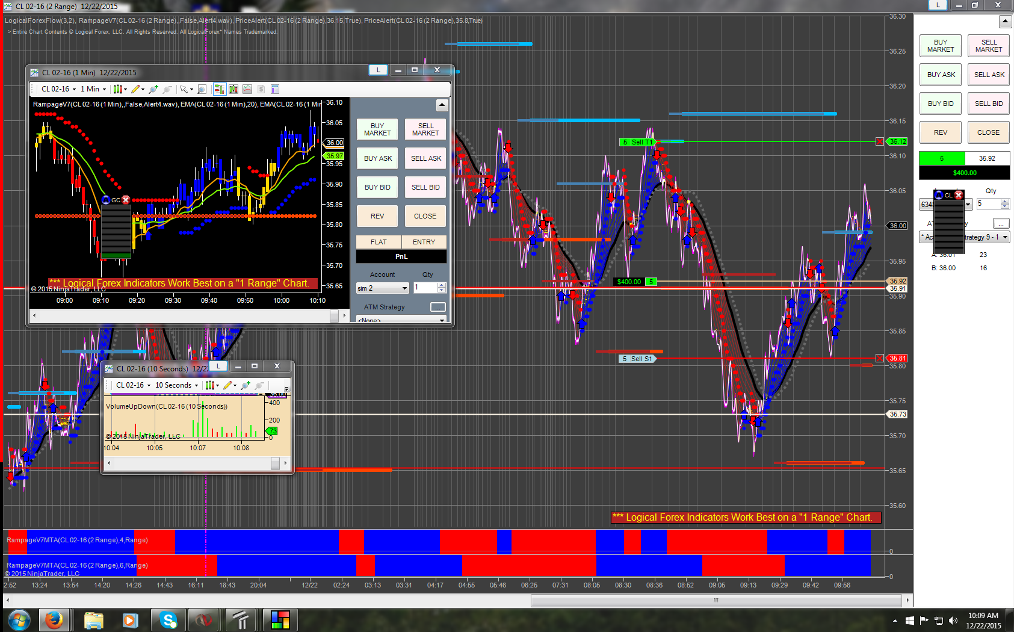The image size is (1014, 632).
Task: Open ATM Strategy dropdown in 1 Min chart trader
Action: coord(401,319)
